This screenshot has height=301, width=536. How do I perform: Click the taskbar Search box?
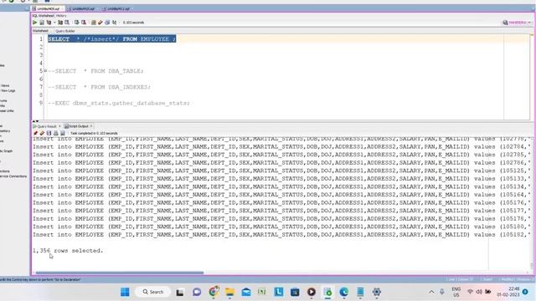tap(152, 292)
